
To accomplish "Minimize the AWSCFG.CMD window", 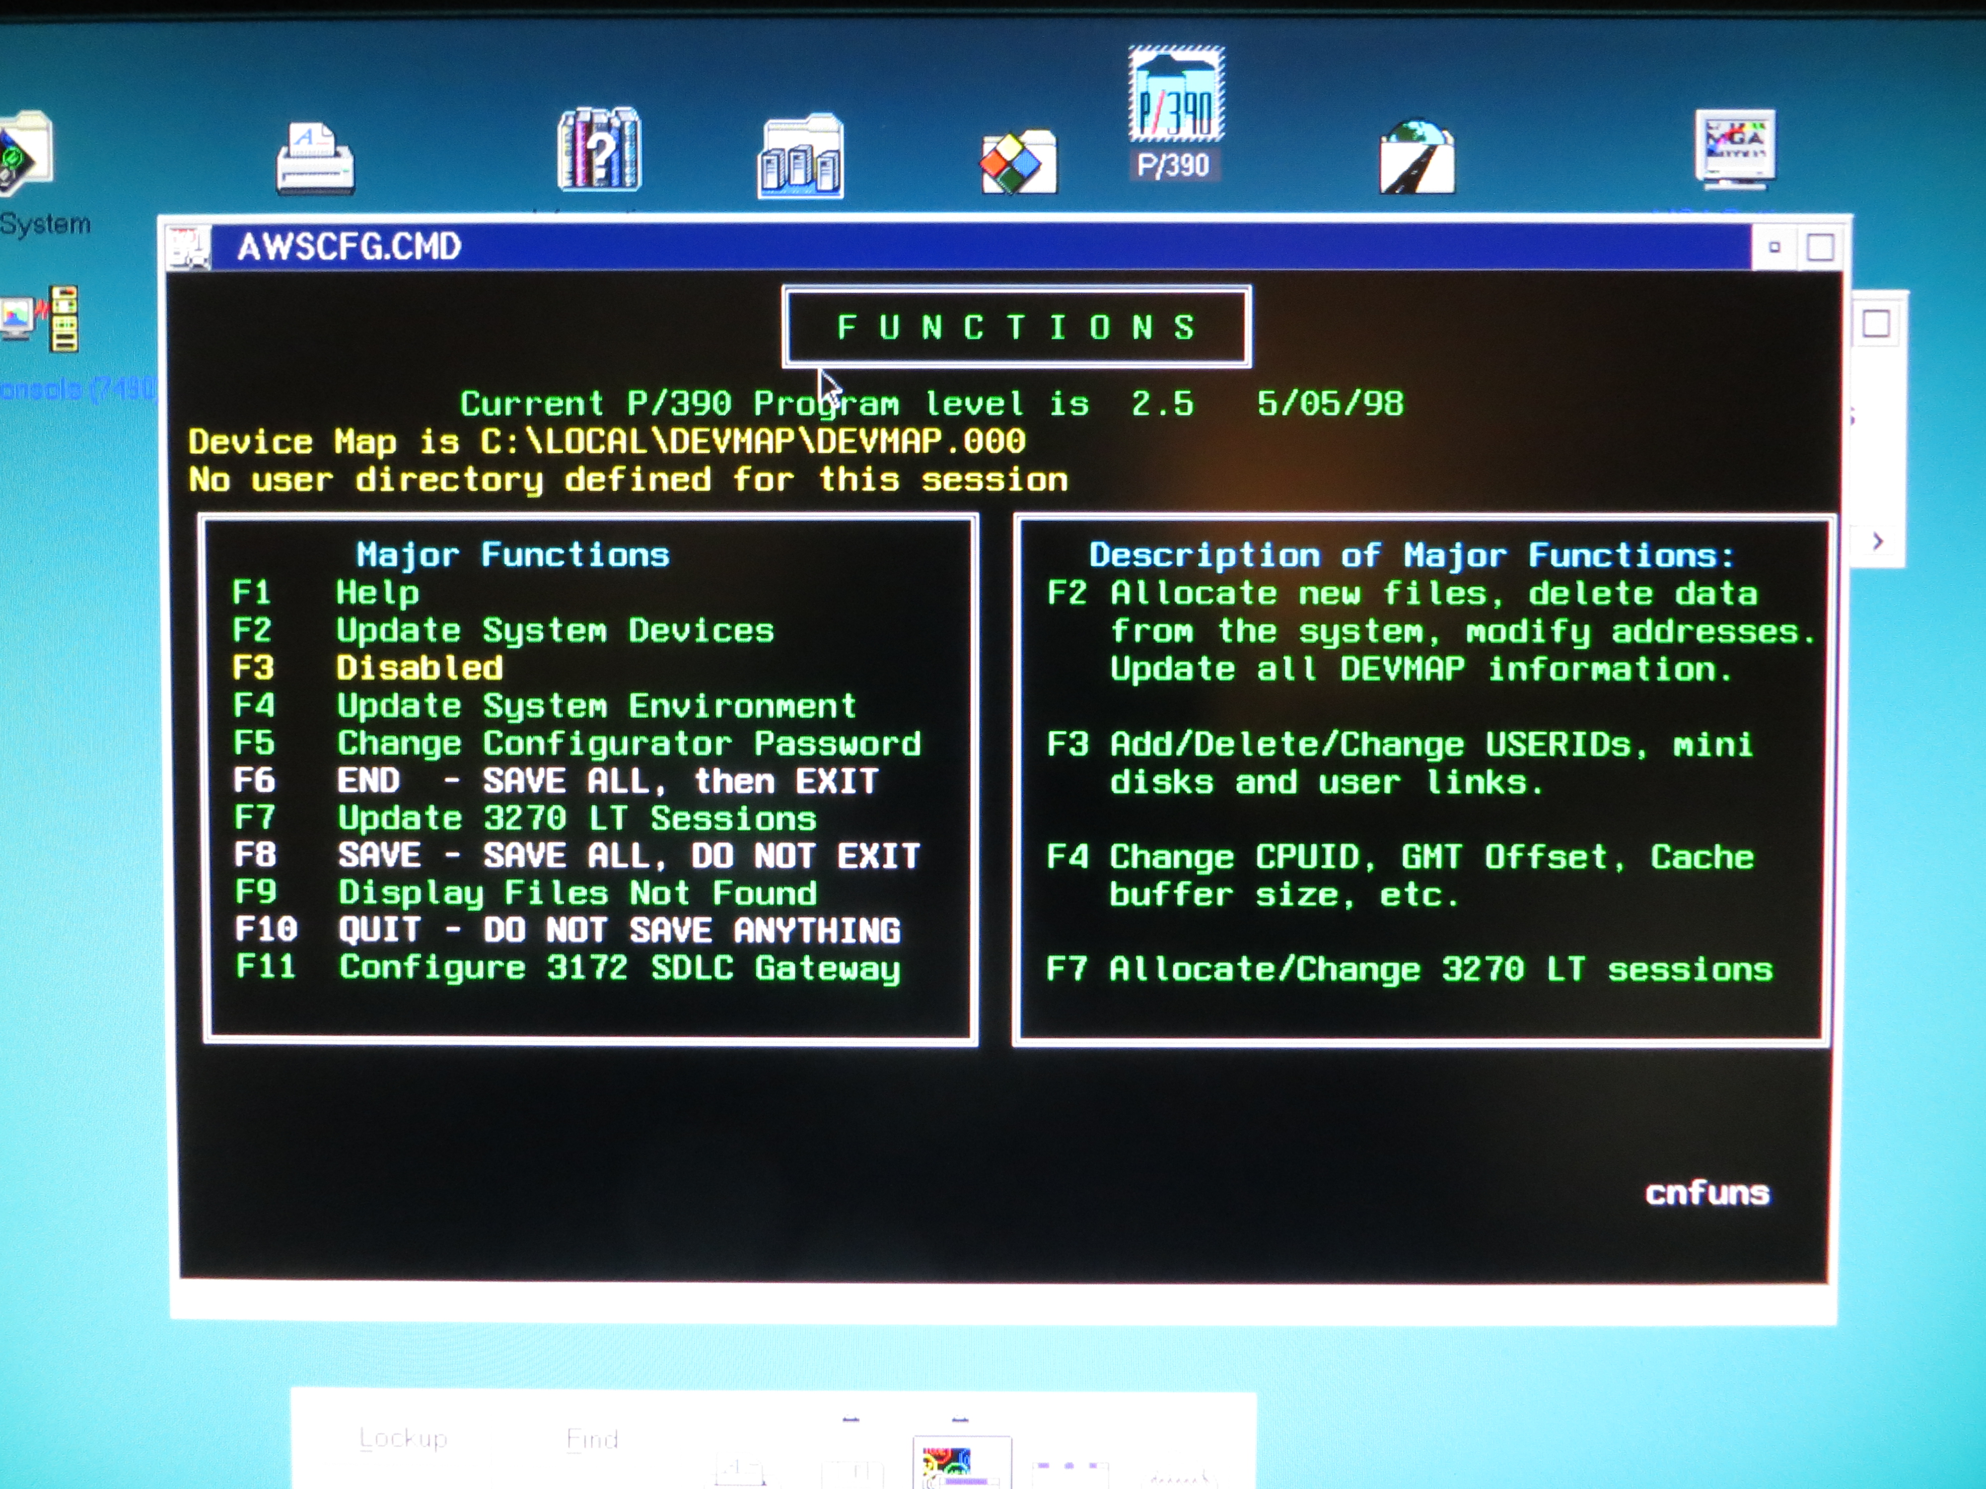I will click(1774, 247).
